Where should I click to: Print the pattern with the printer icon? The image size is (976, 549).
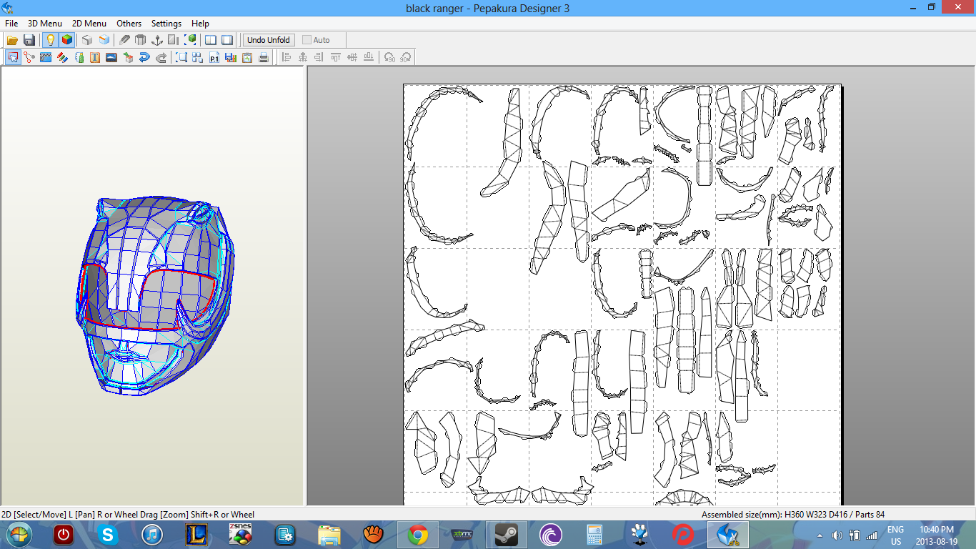(x=264, y=57)
